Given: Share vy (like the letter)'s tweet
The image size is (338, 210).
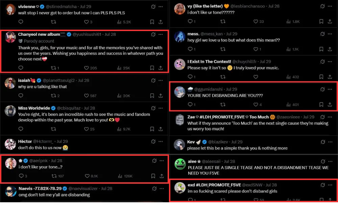Looking at the screenshot, I should [330, 22].
